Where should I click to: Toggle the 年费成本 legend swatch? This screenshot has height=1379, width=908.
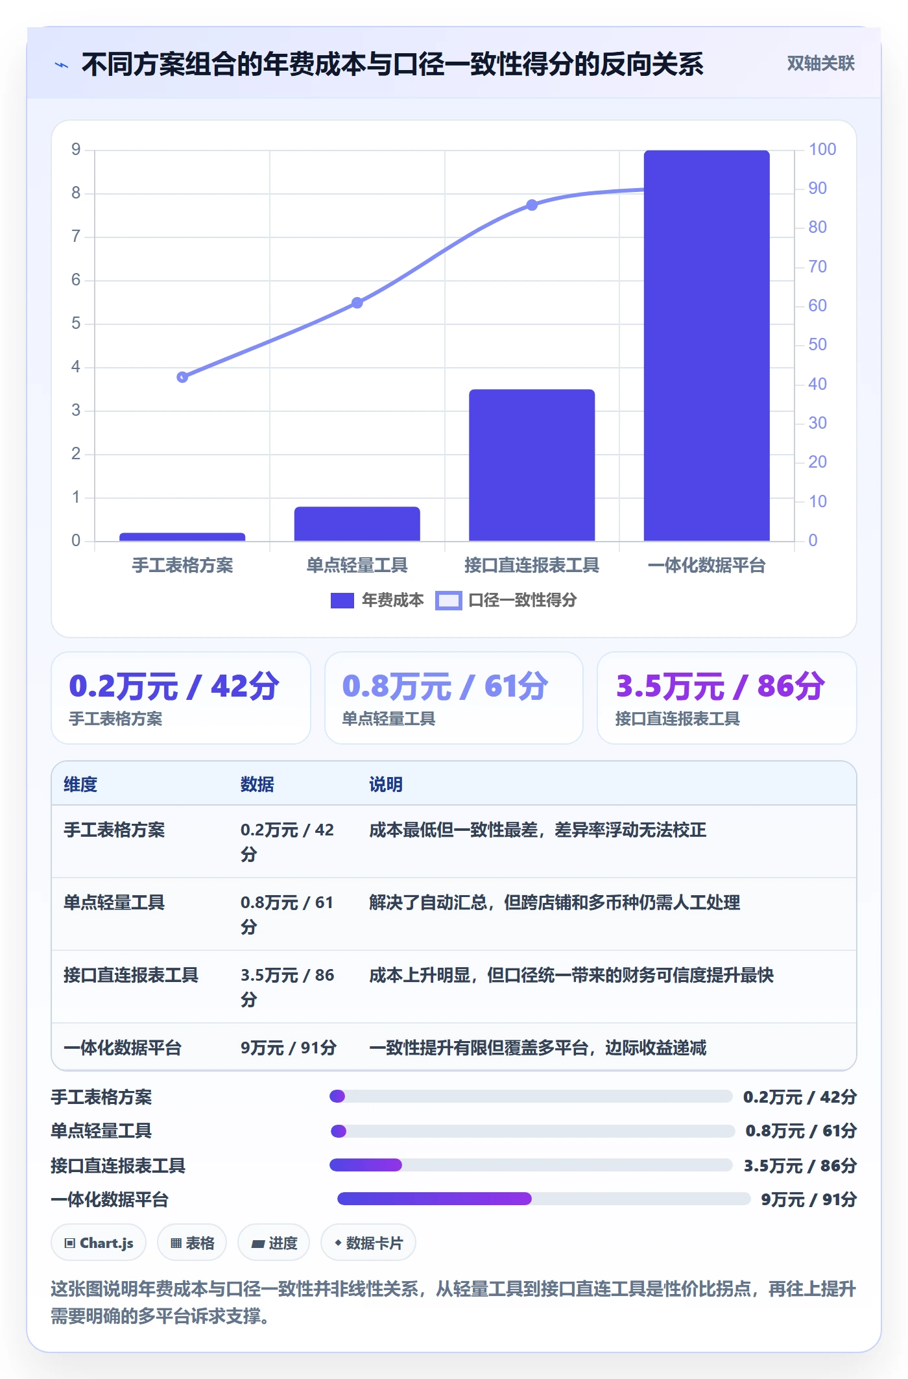click(342, 601)
